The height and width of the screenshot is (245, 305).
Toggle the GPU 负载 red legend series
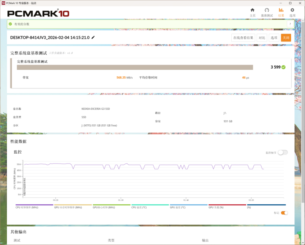(227, 206)
